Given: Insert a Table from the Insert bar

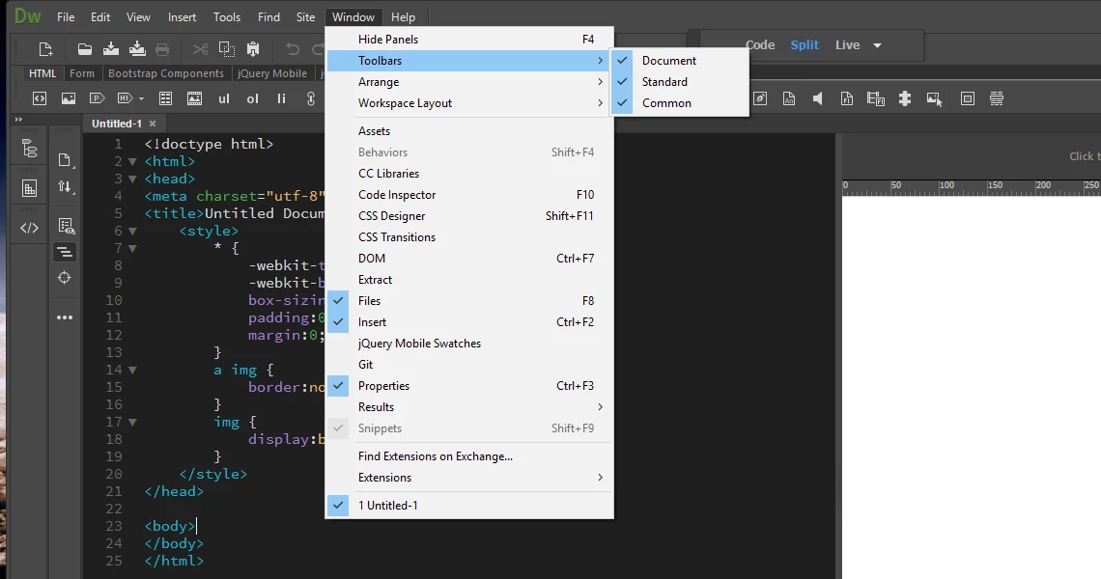Looking at the screenshot, I should coord(166,99).
